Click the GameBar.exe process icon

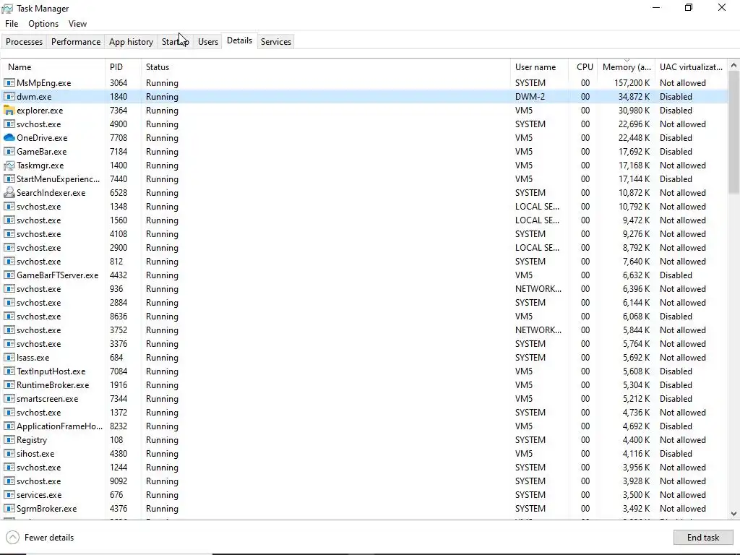tap(9, 152)
